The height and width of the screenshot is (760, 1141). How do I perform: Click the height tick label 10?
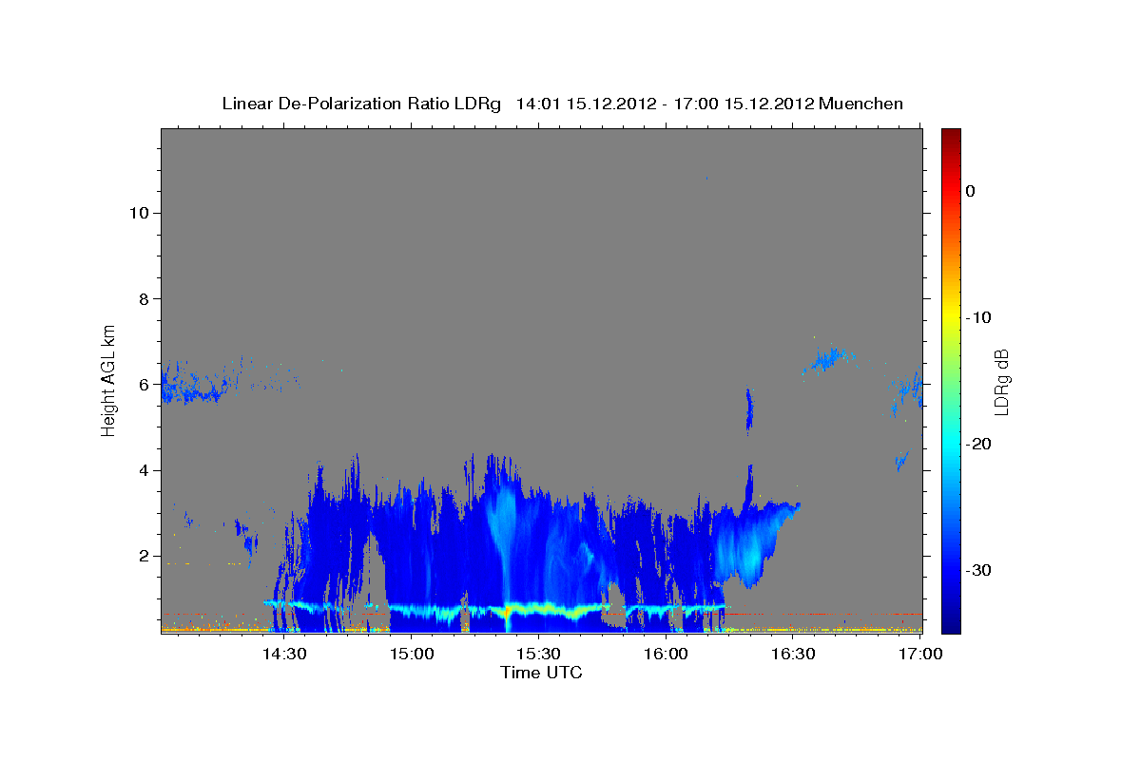pos(138,213)
